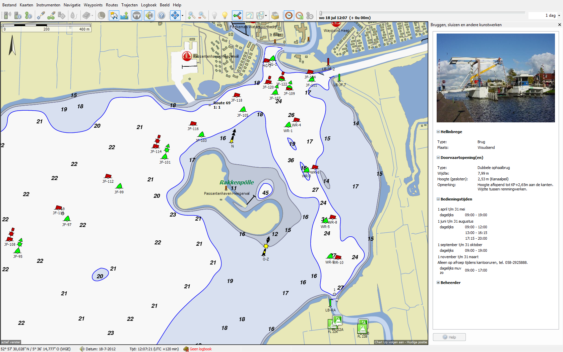Open the chart collection box icon

275,15
